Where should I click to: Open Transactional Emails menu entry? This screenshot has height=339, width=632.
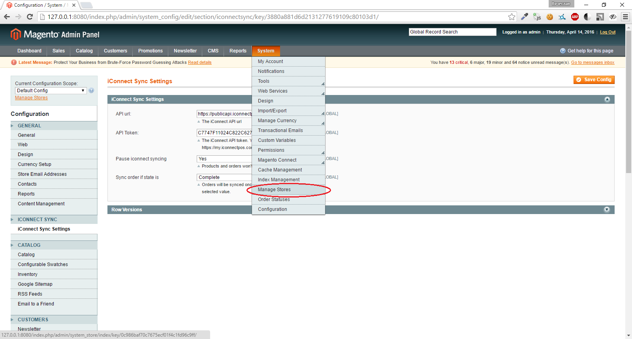click(x=288, y=130)
